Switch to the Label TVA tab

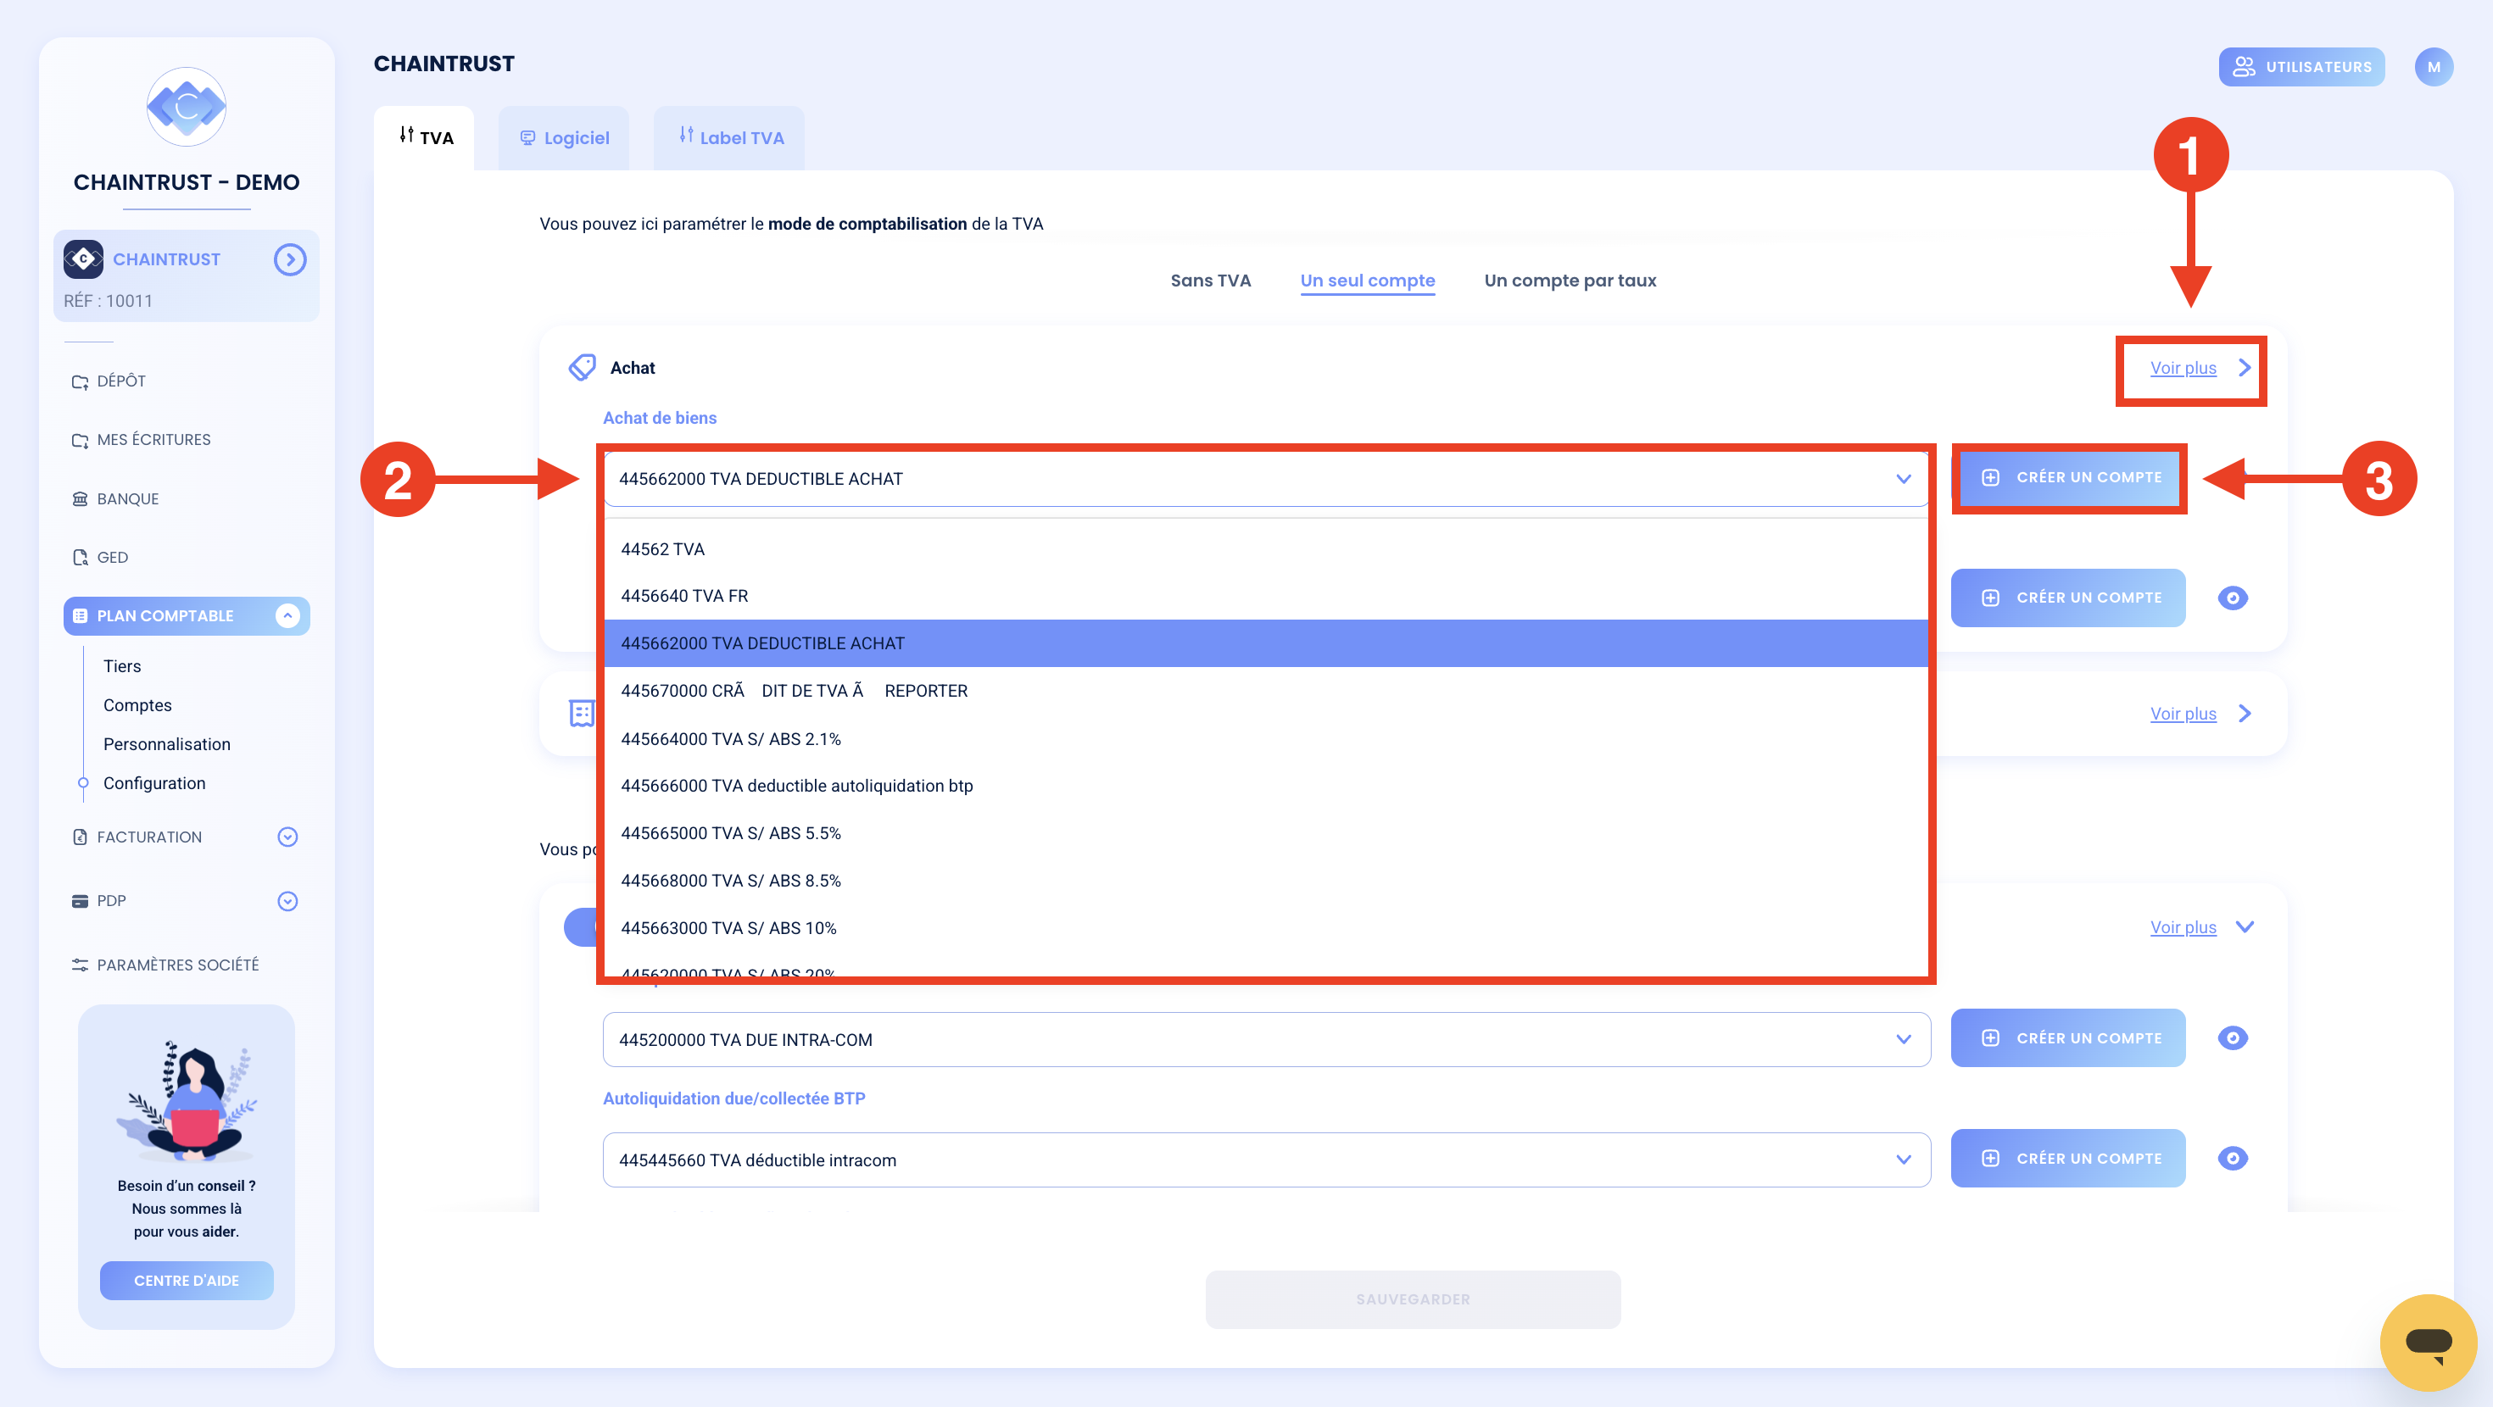(731, 137)
